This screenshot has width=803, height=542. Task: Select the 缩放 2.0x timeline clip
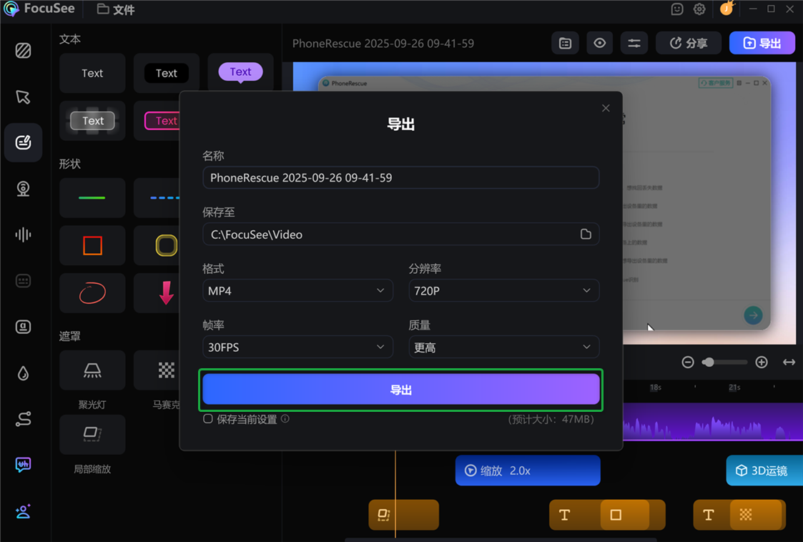[x=528, y=470]
